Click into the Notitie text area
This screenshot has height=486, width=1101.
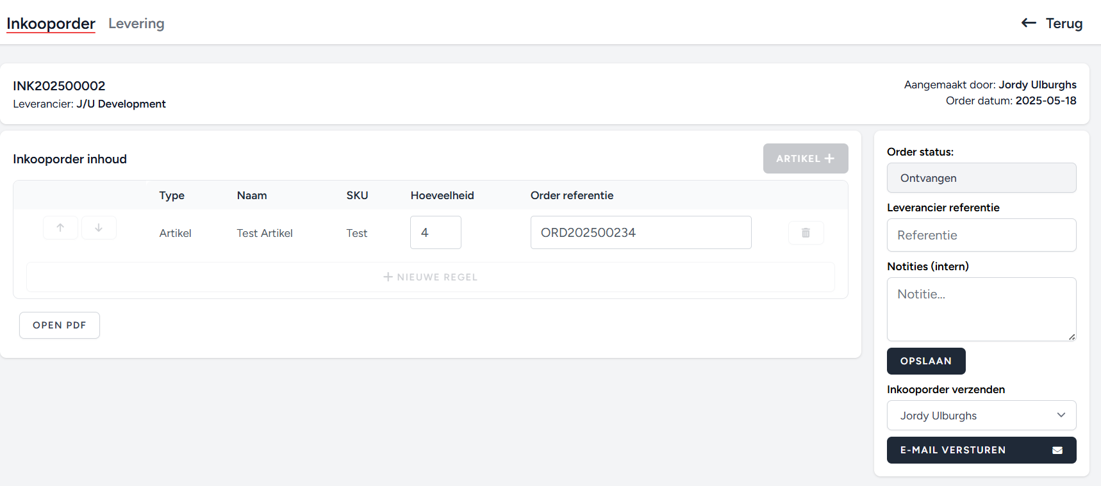coord(981,309)
